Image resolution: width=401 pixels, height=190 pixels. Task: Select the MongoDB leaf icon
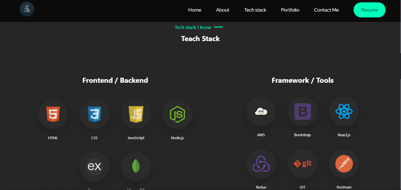(x=136, y=167)
